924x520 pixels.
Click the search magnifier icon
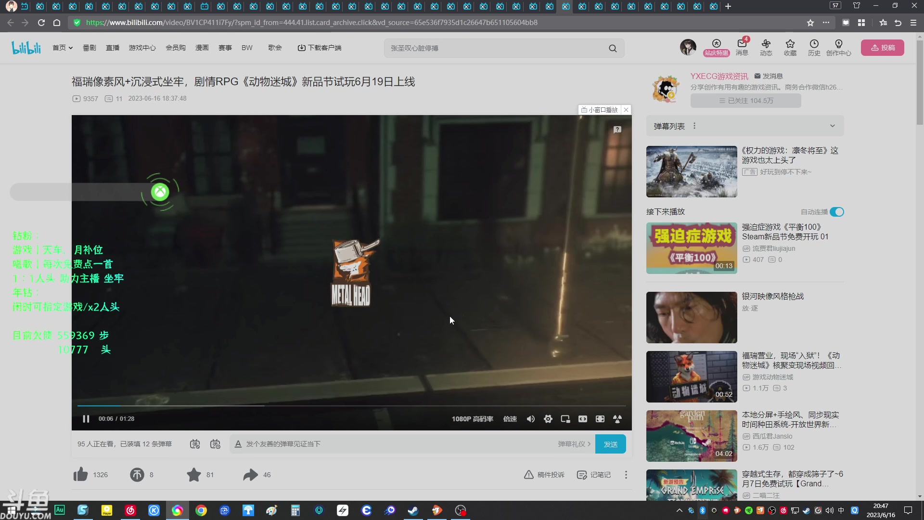612,48
